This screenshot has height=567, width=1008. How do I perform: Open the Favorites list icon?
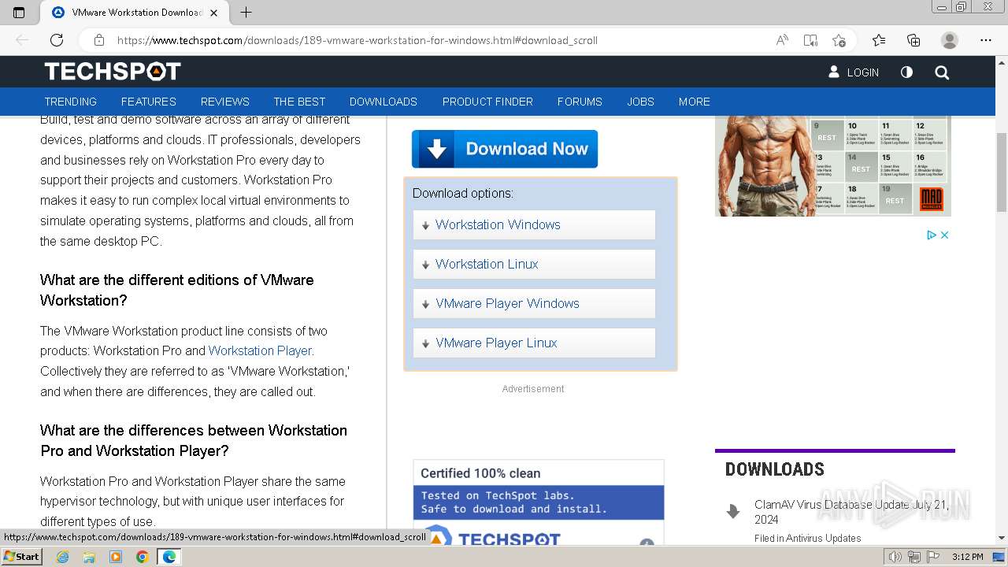(879, 40)
